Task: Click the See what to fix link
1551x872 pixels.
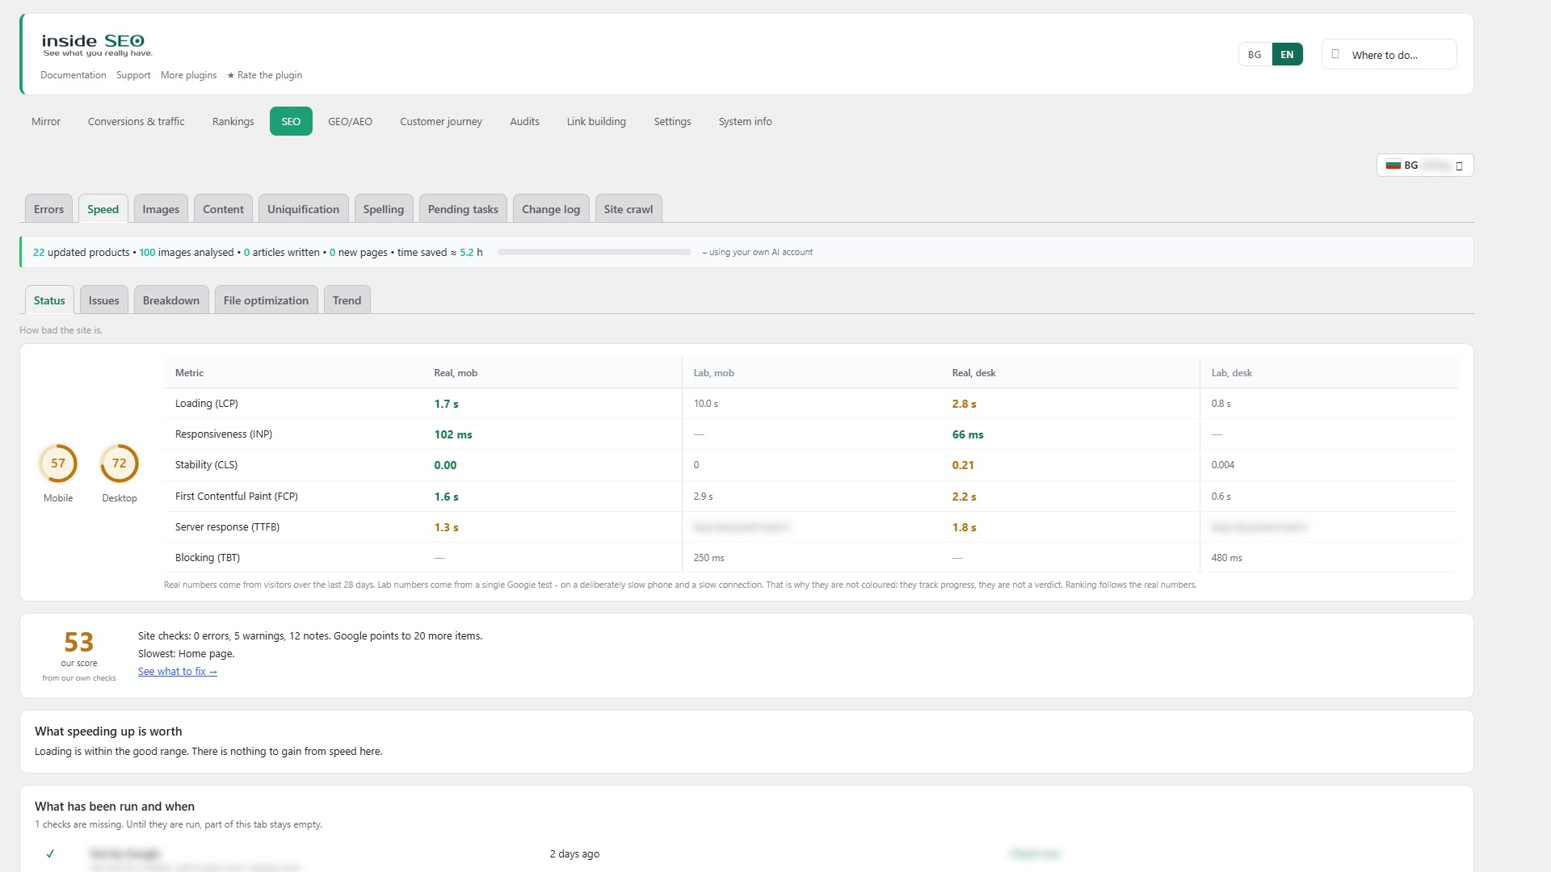Action: 177,671
